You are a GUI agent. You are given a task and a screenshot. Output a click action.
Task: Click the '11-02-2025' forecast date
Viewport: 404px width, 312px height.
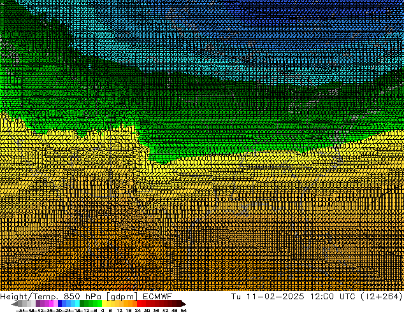pos(275,297)
